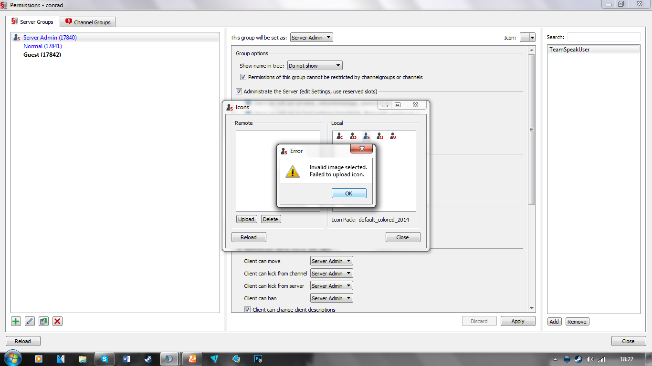
Task: Click the red X delete group icon
Action: pos(57,321)
